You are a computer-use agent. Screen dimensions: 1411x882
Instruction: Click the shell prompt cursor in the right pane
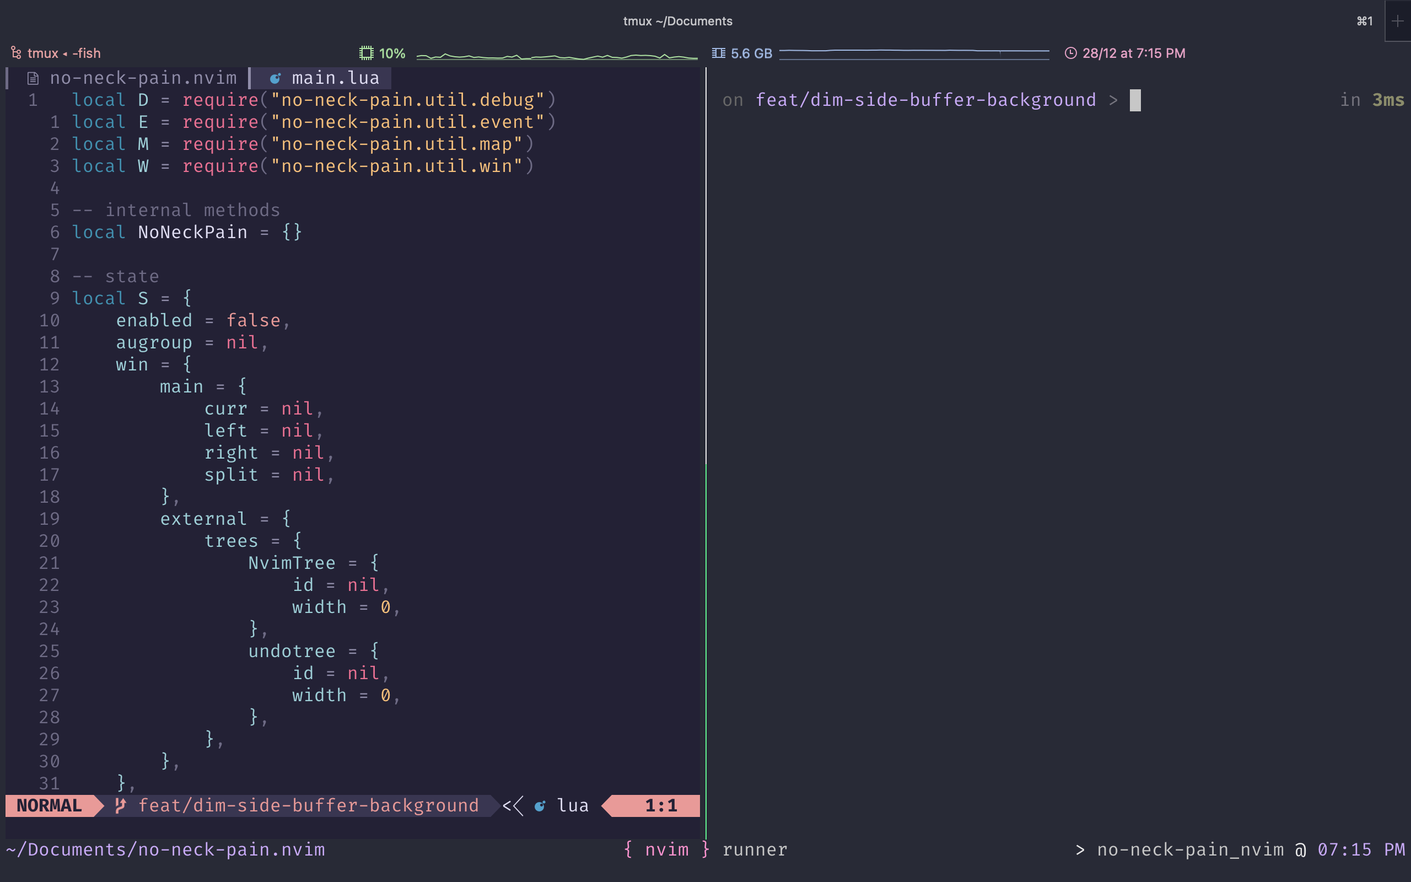coord(1135,100)
